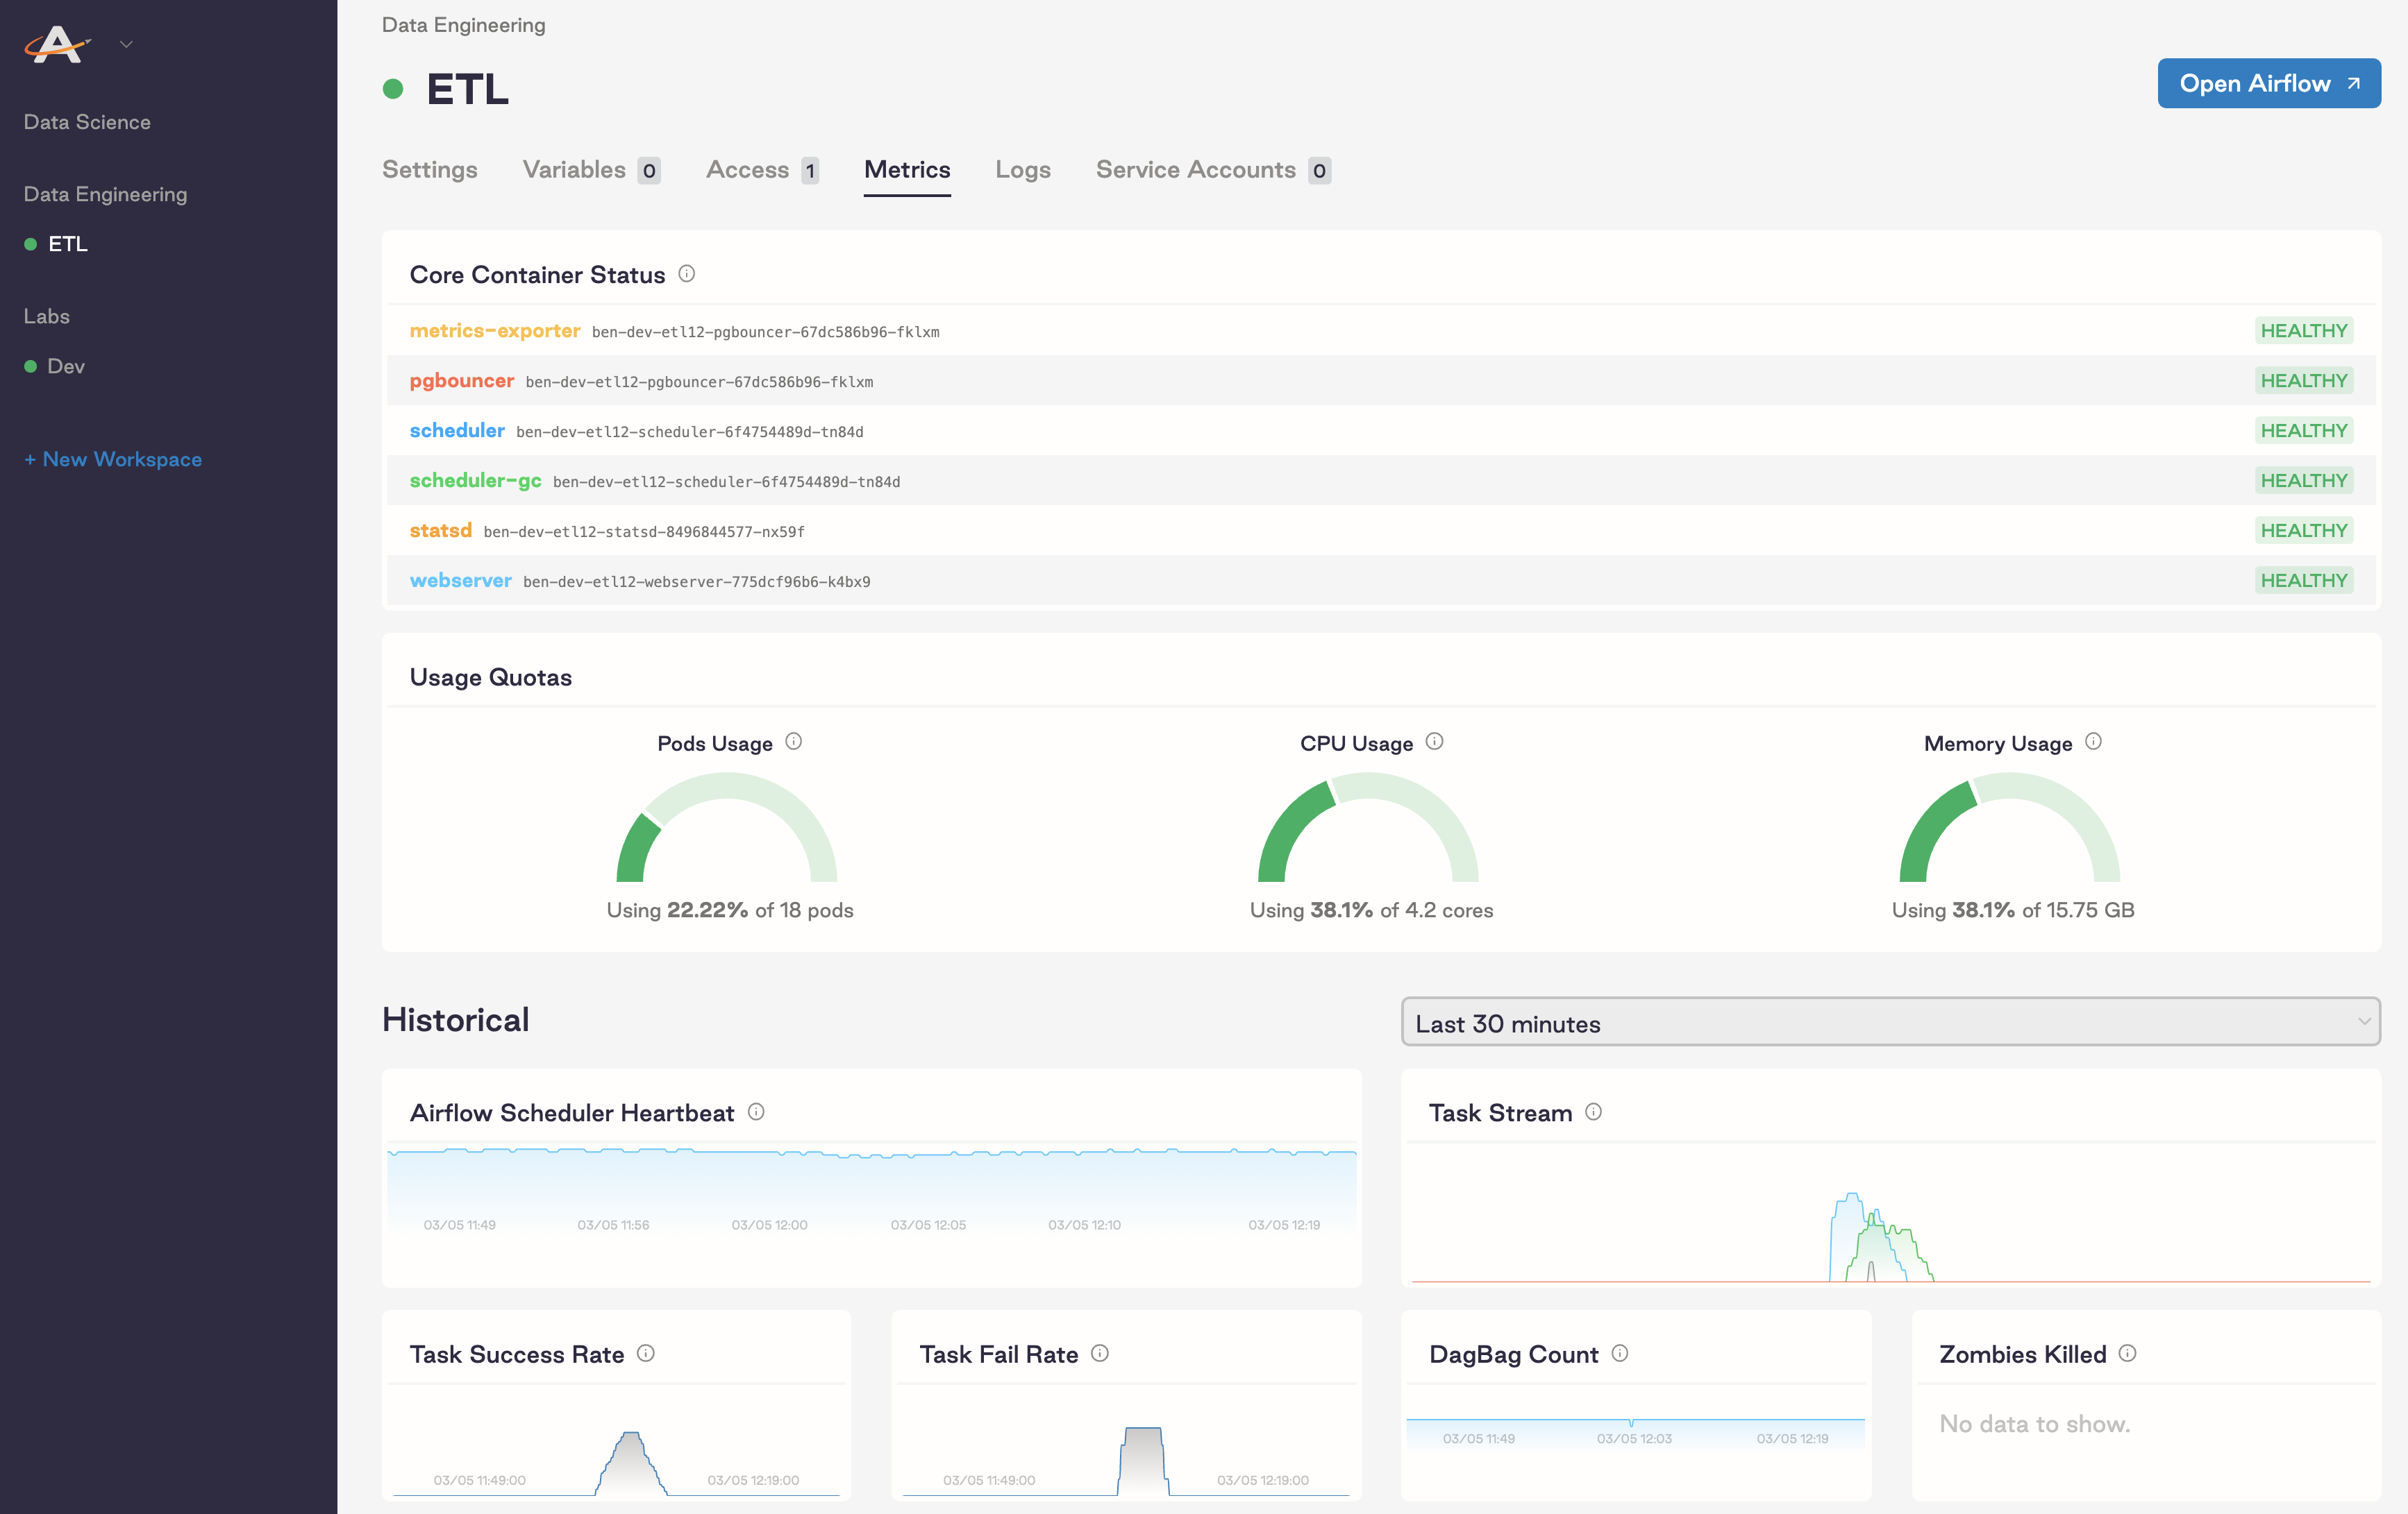Viewport: 2408px width, 1514px height.
Task: Click the DagBag Count info icon
Action: coord(1620,1354)
